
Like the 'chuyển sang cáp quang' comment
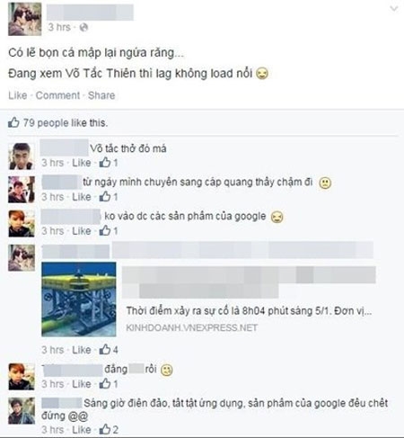coord(82,197)
